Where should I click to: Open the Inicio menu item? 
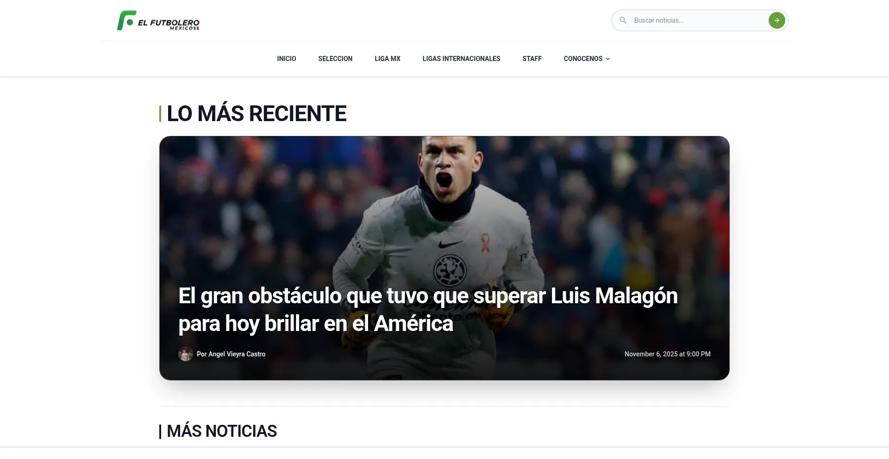coord(287,59)
